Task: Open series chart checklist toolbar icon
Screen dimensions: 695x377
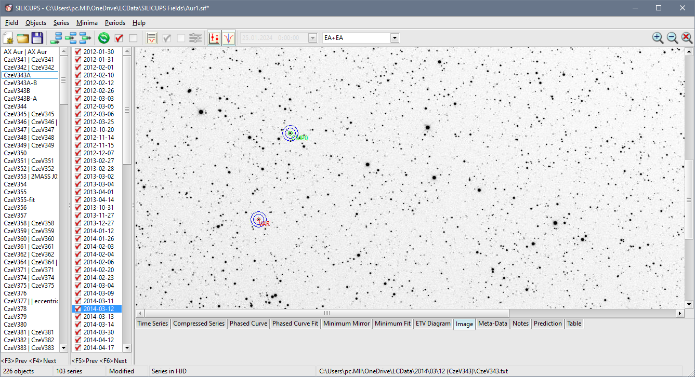Action: tap(152, 38)
